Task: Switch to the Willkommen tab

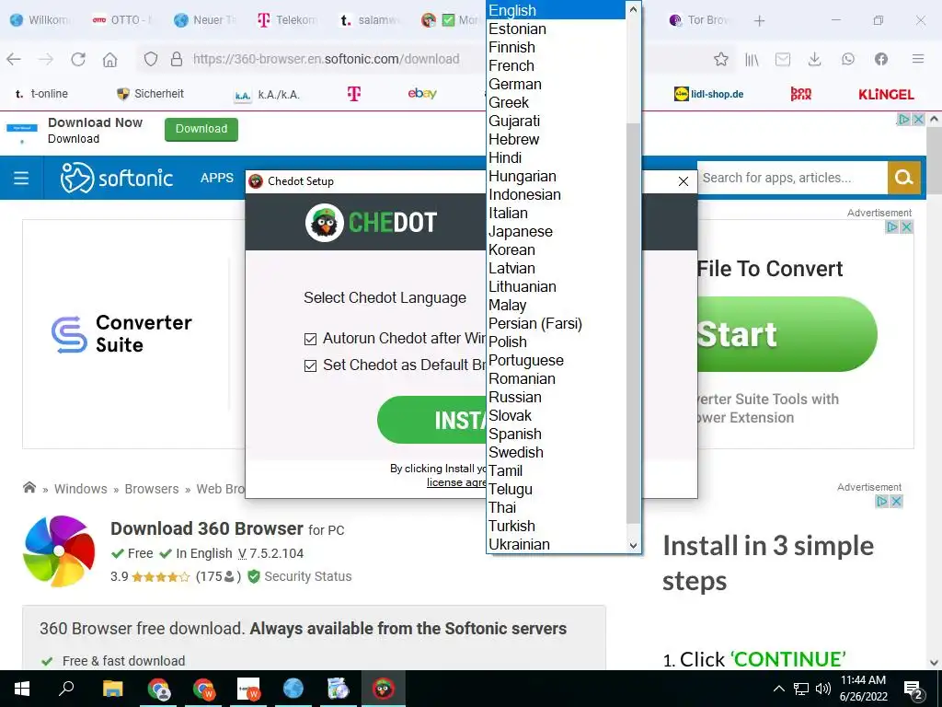Action: (40, 20)
